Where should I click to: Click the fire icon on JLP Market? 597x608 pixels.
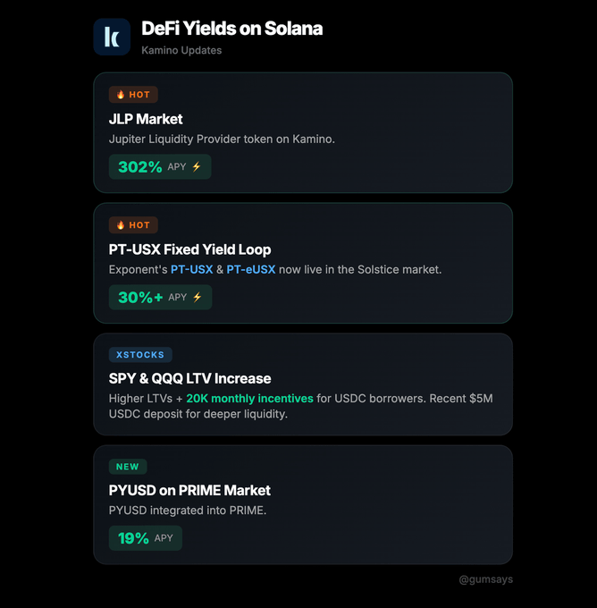tap(121, 95)
